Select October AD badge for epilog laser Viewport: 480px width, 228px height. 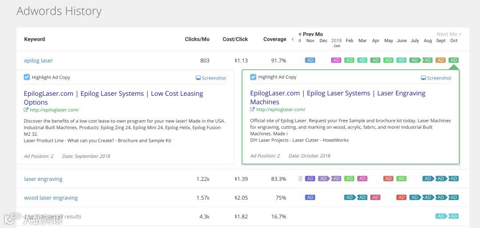(x=454, y=60)
